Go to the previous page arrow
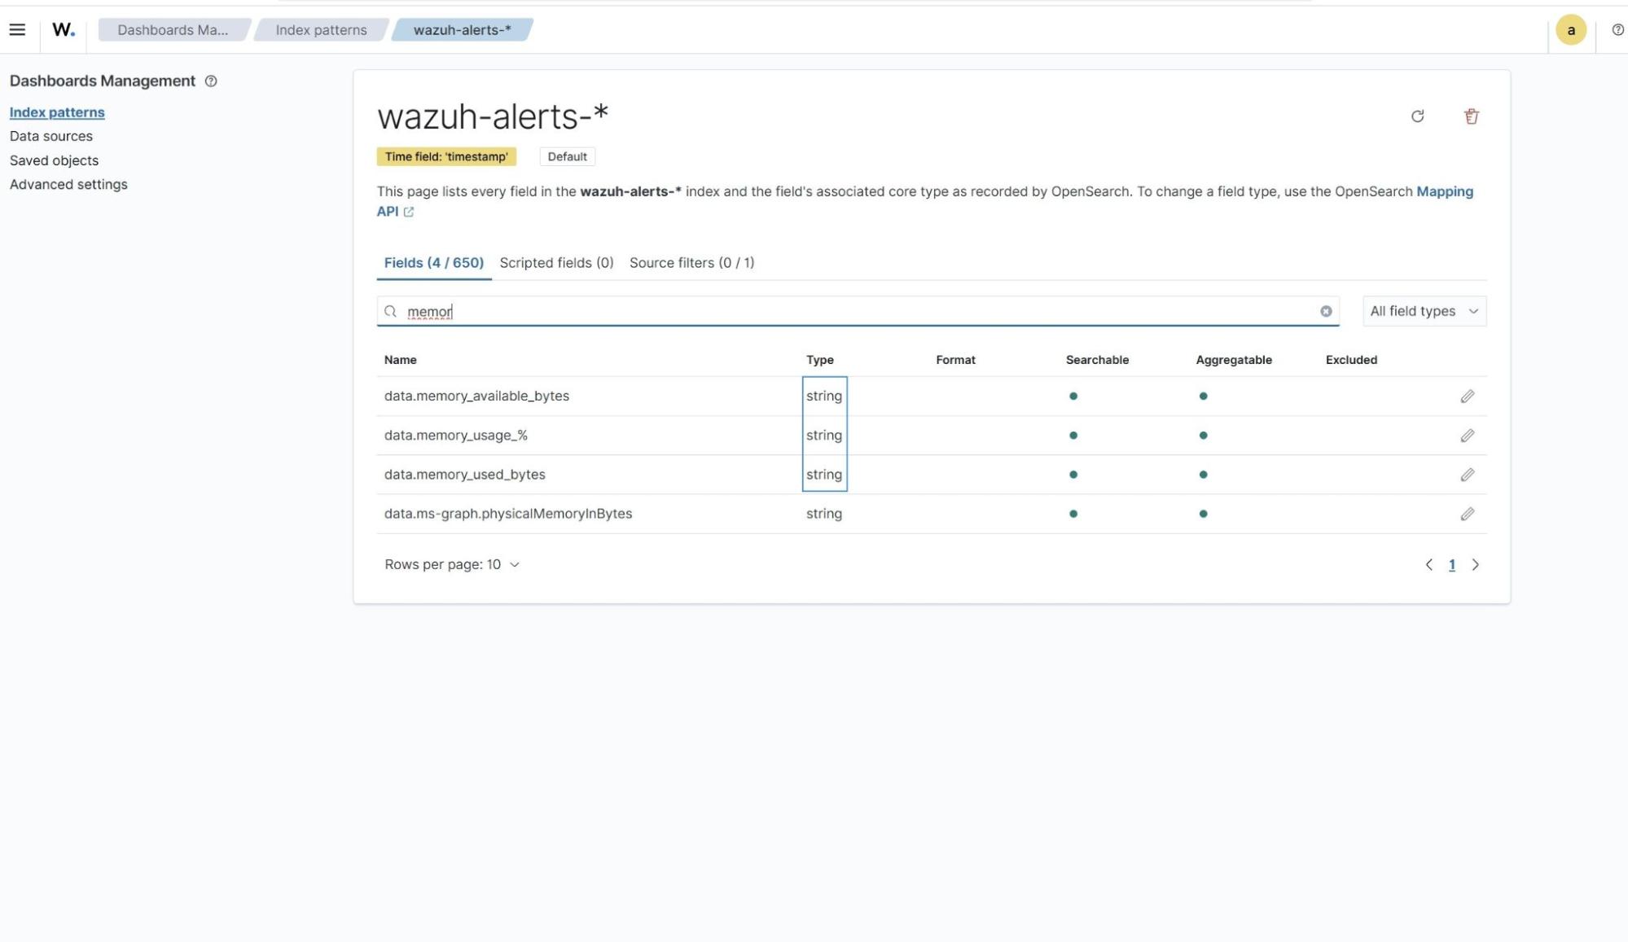 coord(1428,564)
